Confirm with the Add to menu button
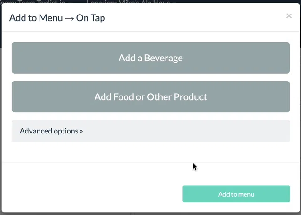301x215 pixels. [236, 194]
